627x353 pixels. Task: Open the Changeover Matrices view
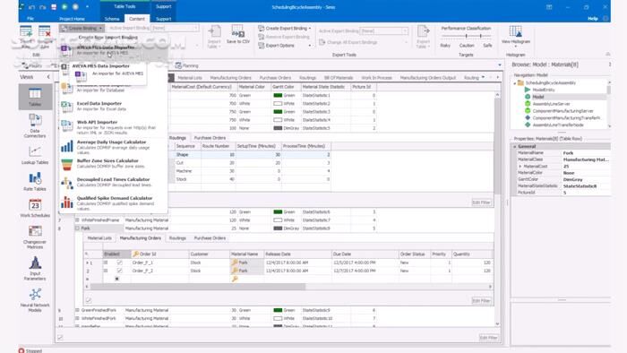click(35, 237)
